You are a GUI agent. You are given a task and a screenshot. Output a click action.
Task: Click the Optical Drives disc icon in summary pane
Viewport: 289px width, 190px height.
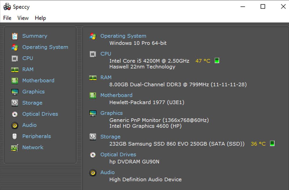93,155
